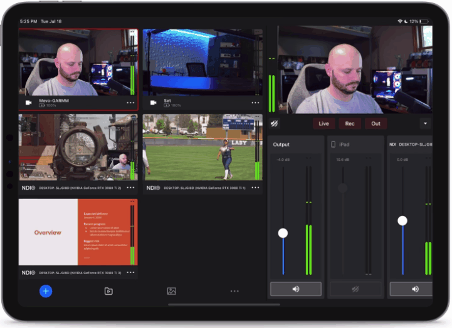The image size is (452, 328).
Task: Click the Output volume slider knob
Action: click(x=283, y=233)
